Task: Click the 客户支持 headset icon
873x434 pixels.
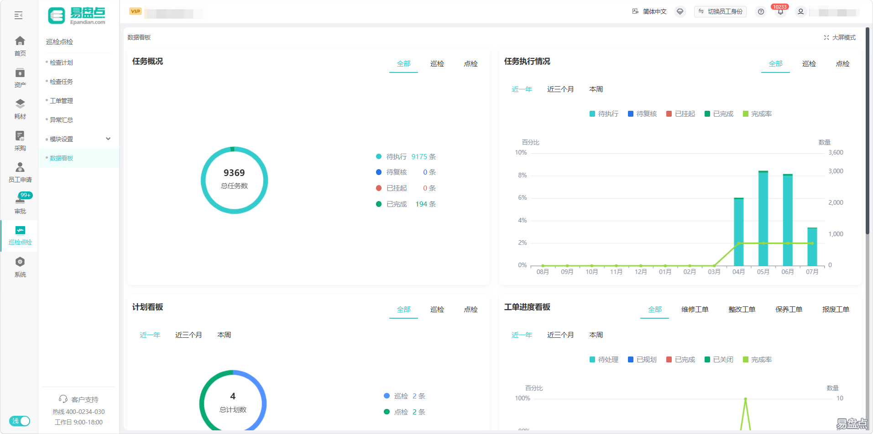Action: [63, 399]
